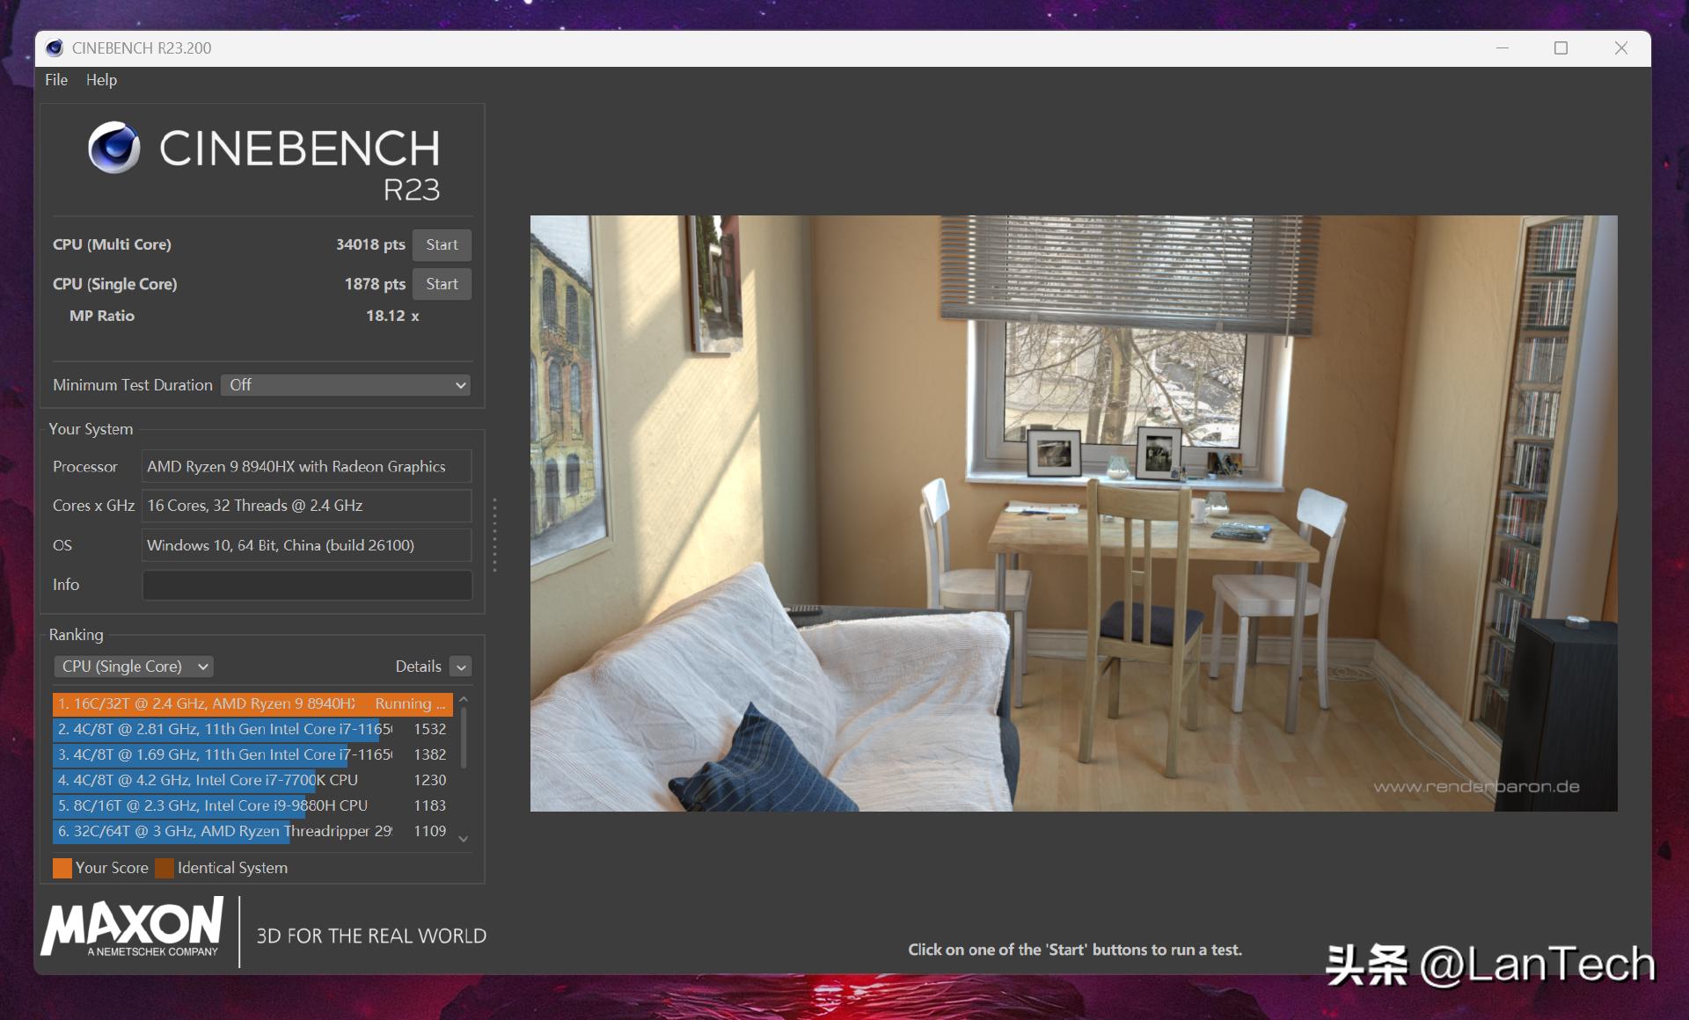The height and width of the screenshot is (1020, 1689).
Task: Click the 1109 score in ranking
Action: point(430,831)
